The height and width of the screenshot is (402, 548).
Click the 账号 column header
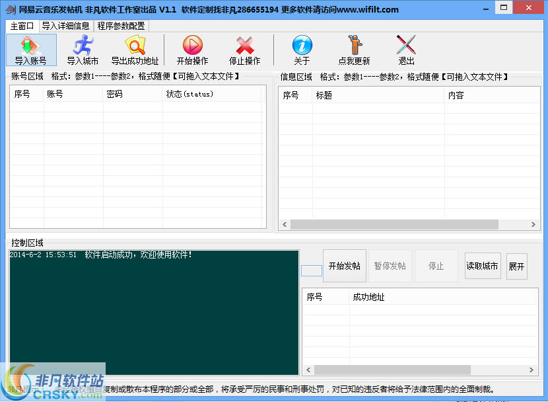73,94
